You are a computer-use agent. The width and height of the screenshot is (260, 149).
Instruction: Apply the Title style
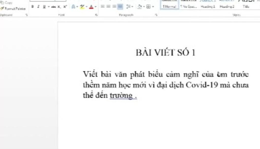246,4
